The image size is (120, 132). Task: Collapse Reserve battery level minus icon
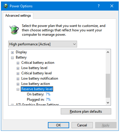point(18,89)
